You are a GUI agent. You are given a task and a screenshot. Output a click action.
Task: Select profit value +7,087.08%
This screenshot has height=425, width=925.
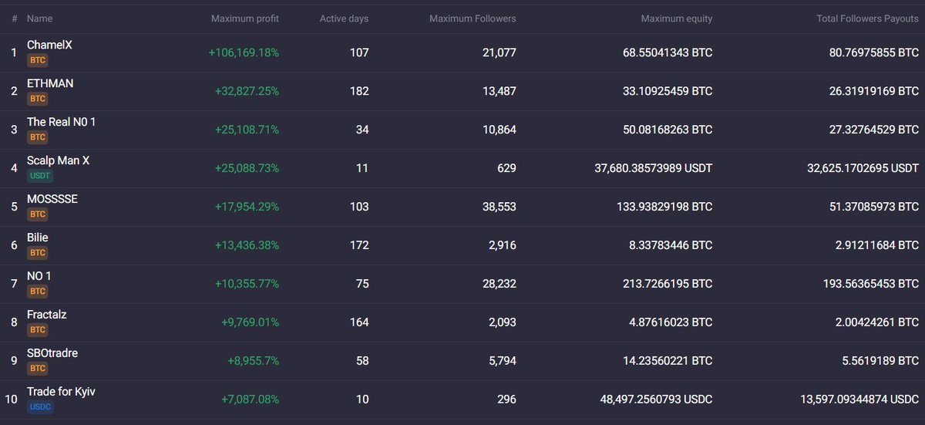coord(250,400)
